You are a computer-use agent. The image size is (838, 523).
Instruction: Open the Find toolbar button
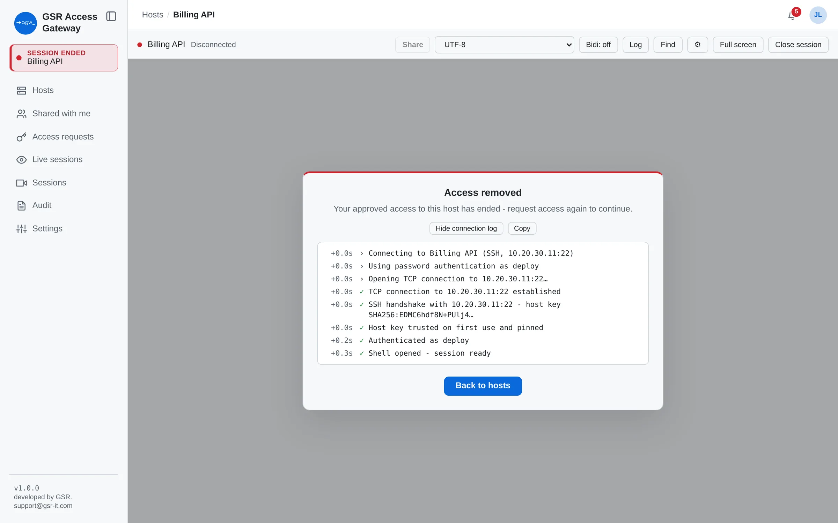pos(668,45)
